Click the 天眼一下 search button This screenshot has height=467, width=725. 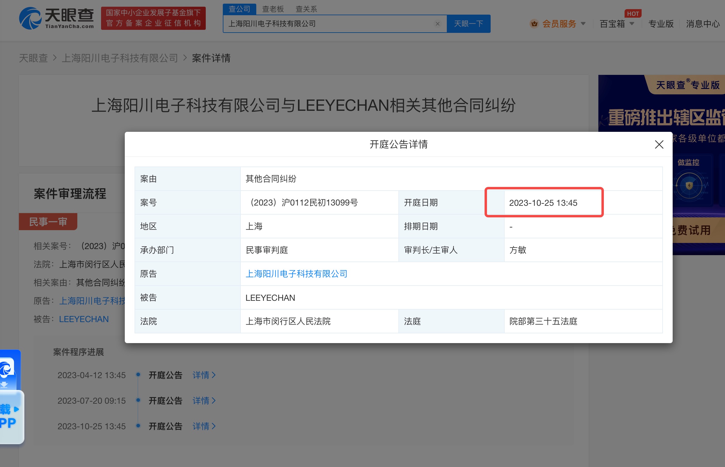coord(468,24)
